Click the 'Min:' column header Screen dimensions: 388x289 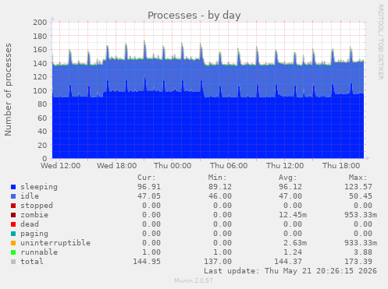(217, 178)
